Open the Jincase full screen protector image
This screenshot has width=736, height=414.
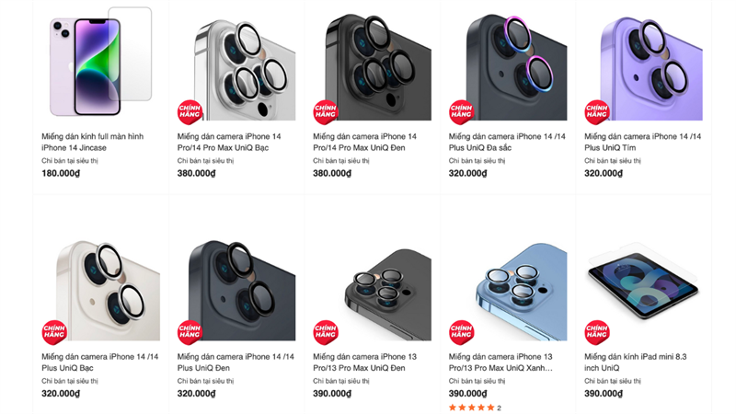[x=100, y=62]
